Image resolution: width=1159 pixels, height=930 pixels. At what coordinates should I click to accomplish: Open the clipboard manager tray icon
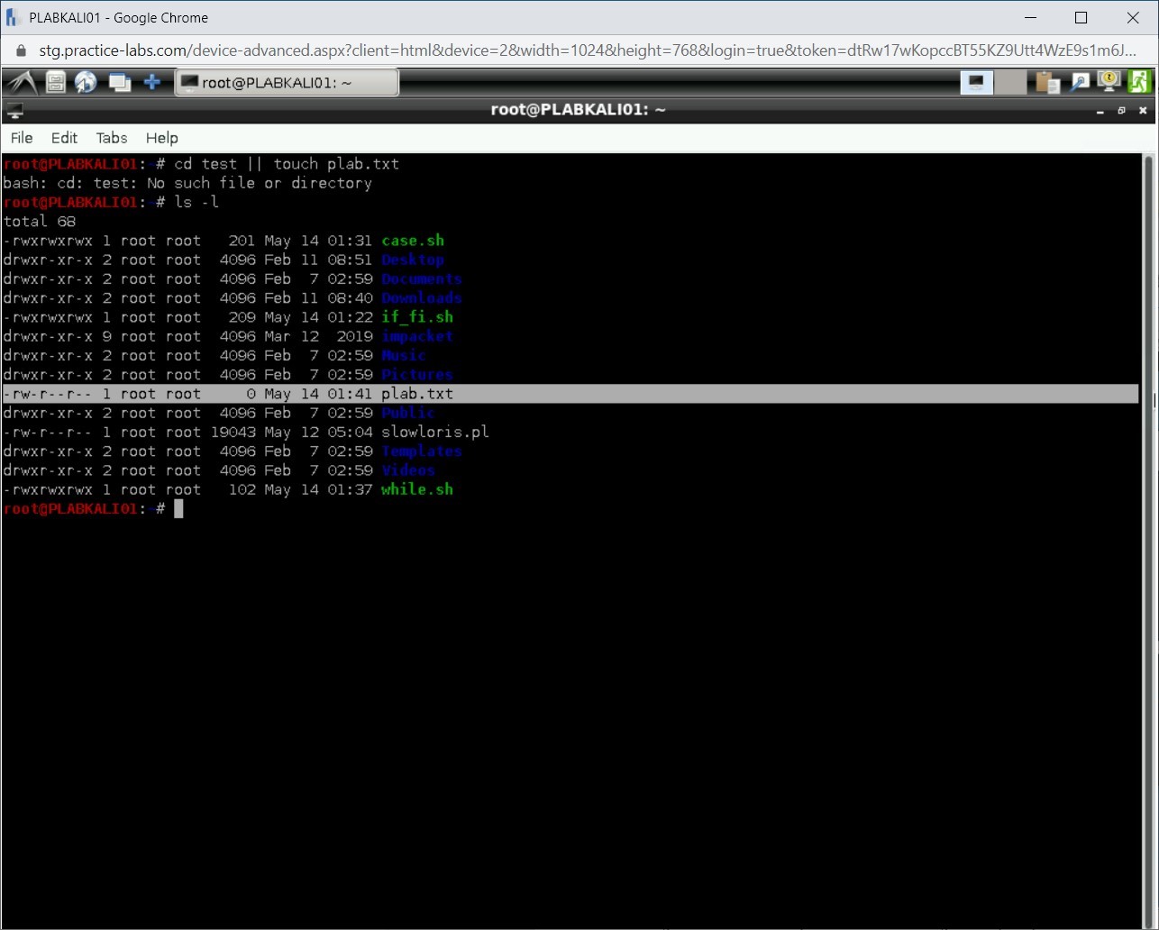click(x=1047, y=83)
